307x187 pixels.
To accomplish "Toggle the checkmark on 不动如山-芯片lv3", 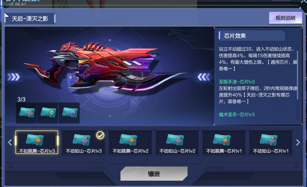I will point(100,135).
